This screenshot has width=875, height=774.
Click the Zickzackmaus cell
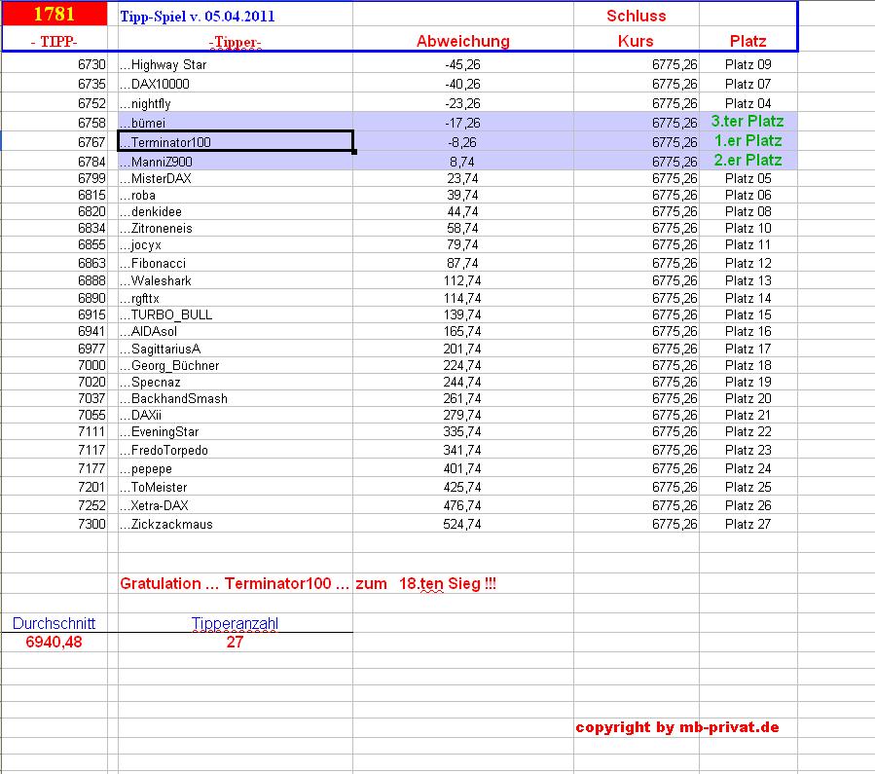[x=235, y=524]
